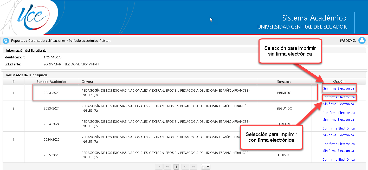Open Con firma Electrónica for period 2023-2023
This screenshot has width=368, height=170.
coord(338,97)
